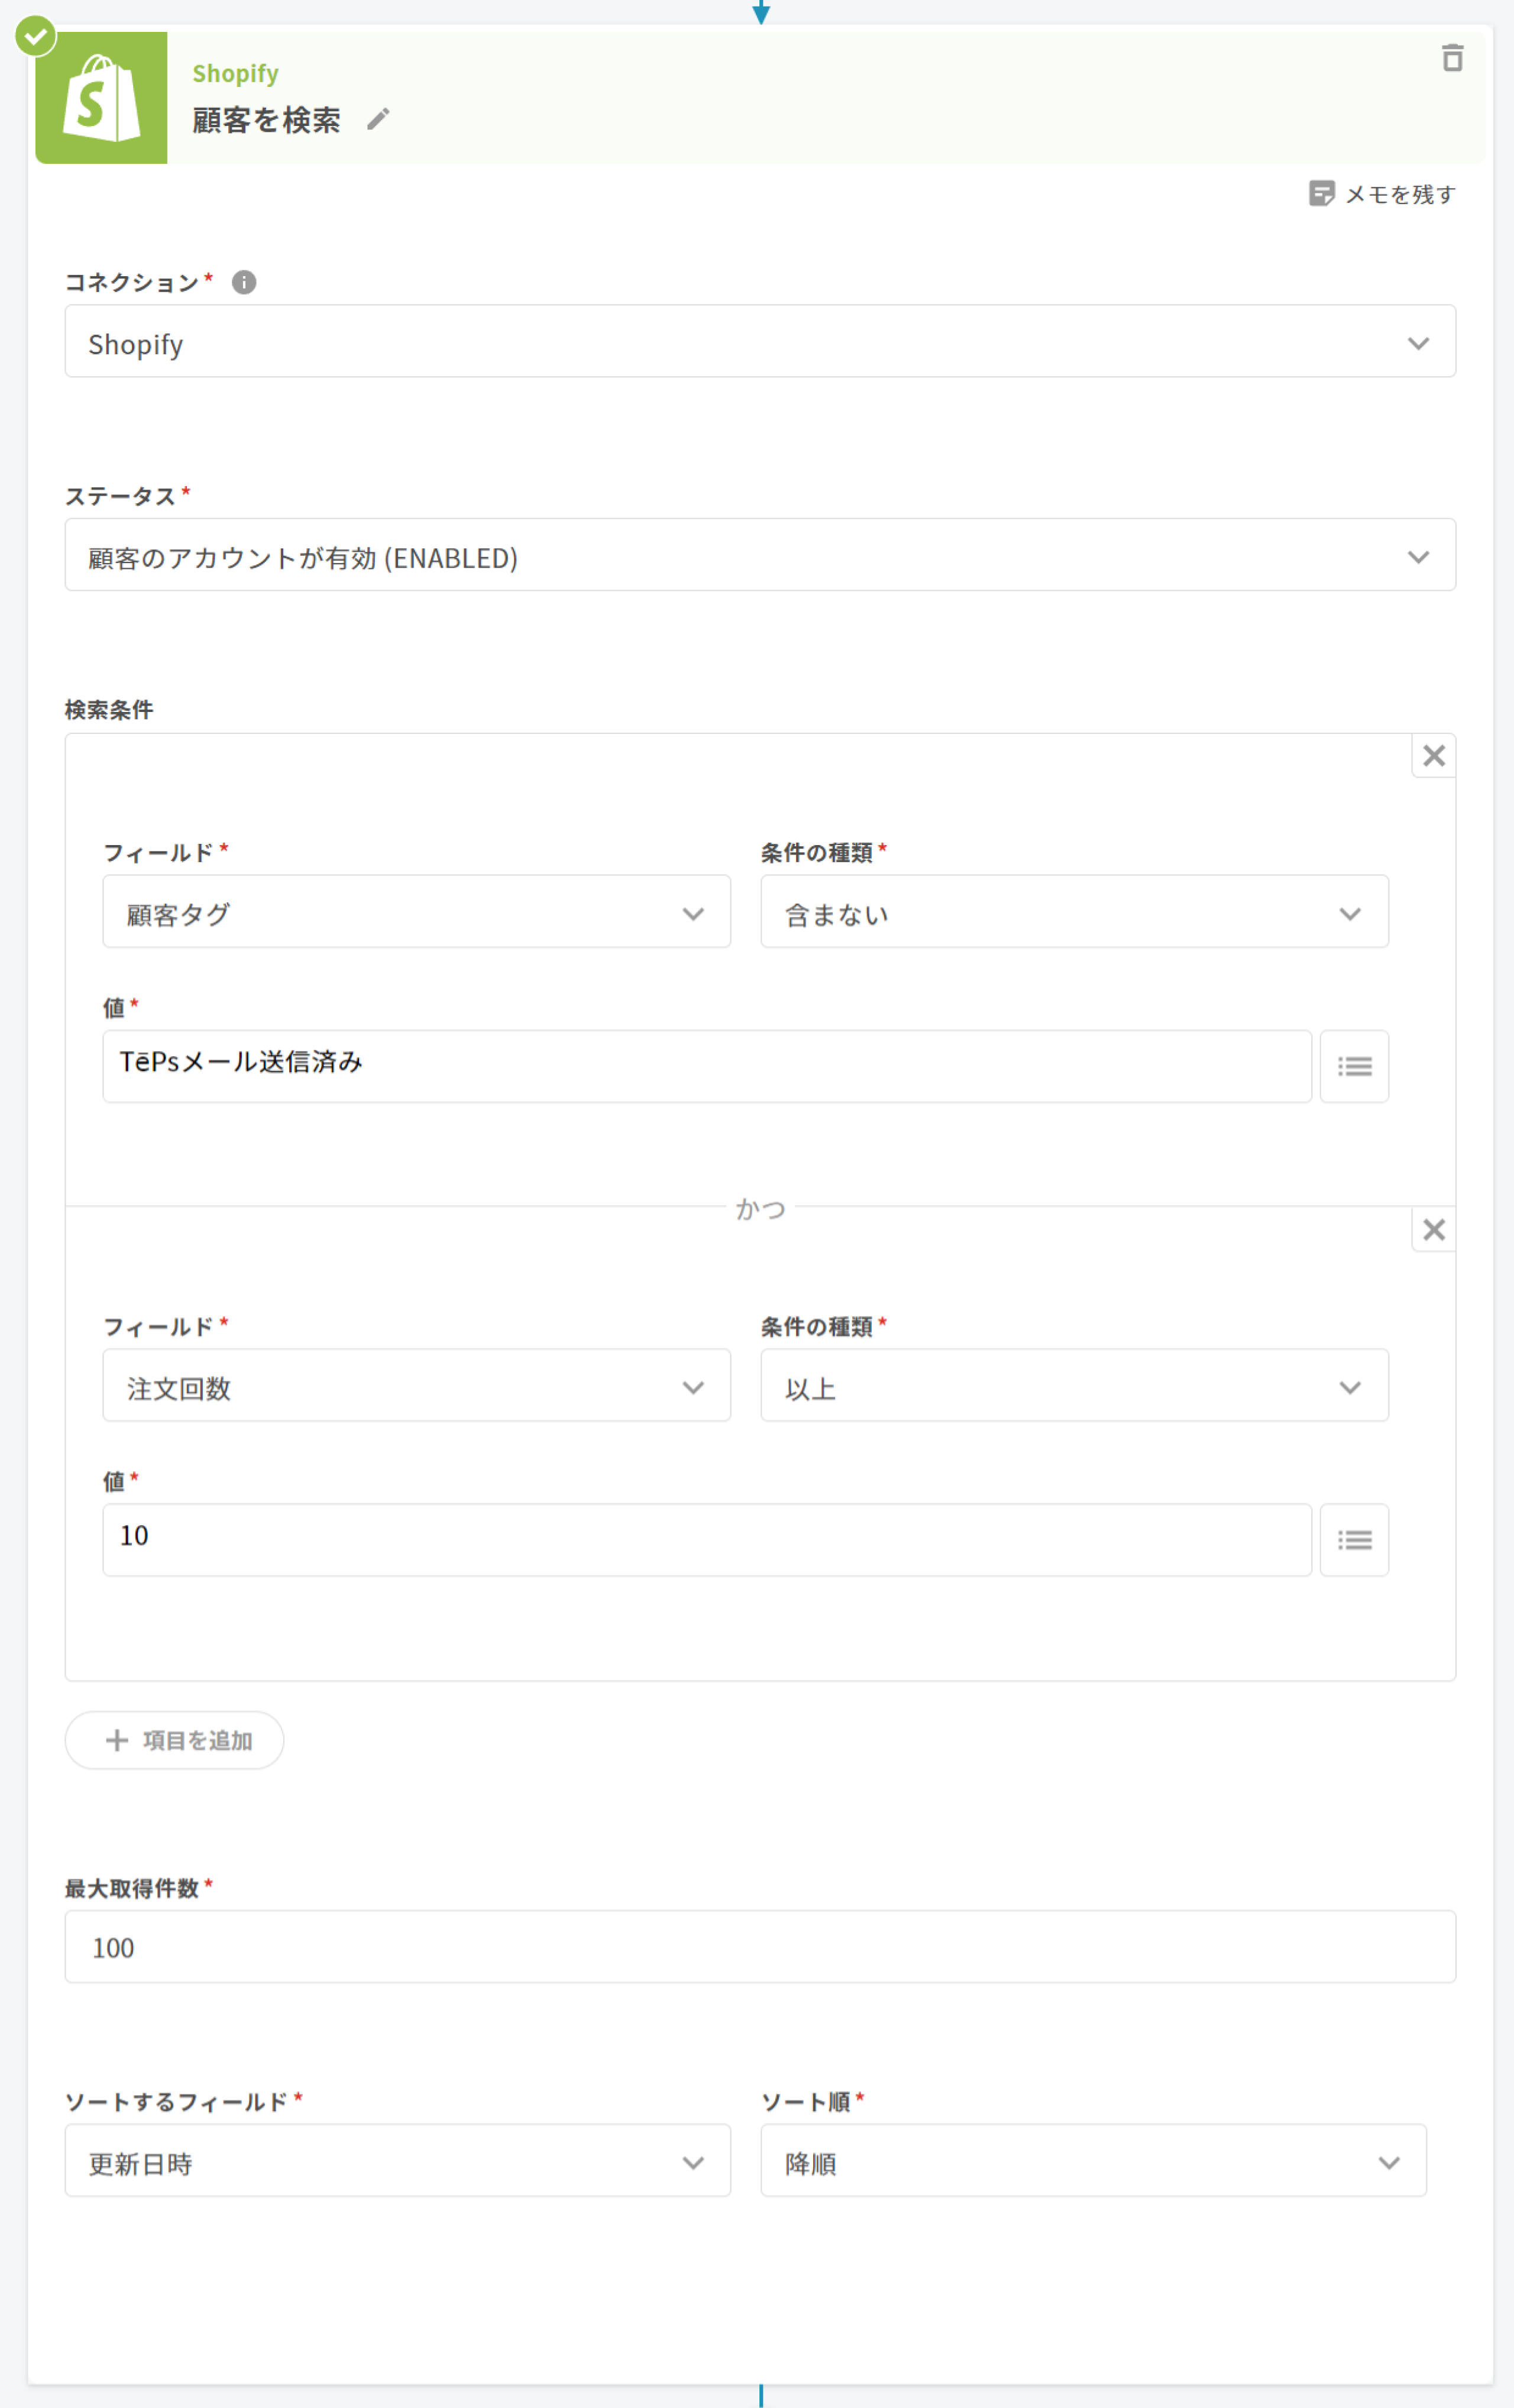Click the 最大取得件数 input field
This screenshot has width=1514, height=2408.
point(760,1947)
